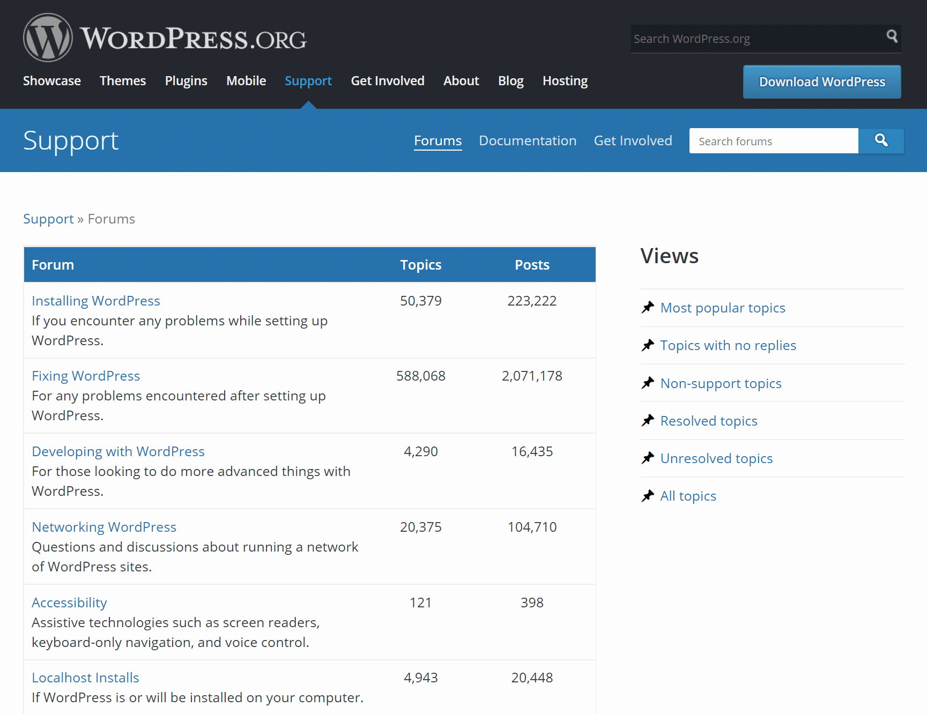Select the Support item in top navigation
927x714 pixels.
[x=308, y=81]
